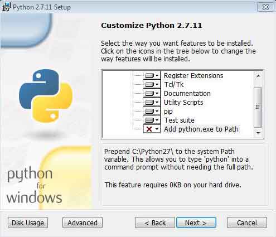Close the Python 2.7.11 Setup window
Viewport: 276px width, 237px height.
[265, 7]
